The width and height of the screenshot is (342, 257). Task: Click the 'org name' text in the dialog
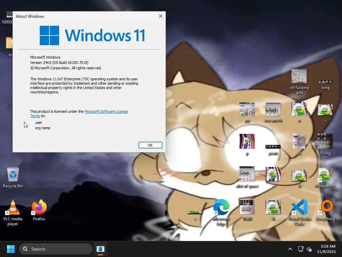pos(42,128)
